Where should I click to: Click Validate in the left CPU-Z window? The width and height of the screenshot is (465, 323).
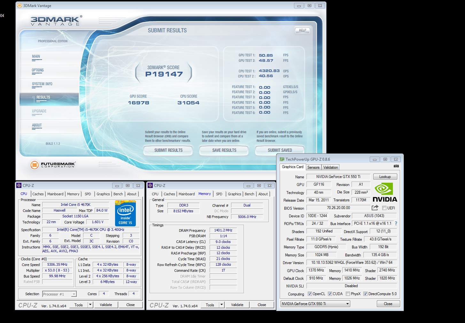click(x=106, y=305)
